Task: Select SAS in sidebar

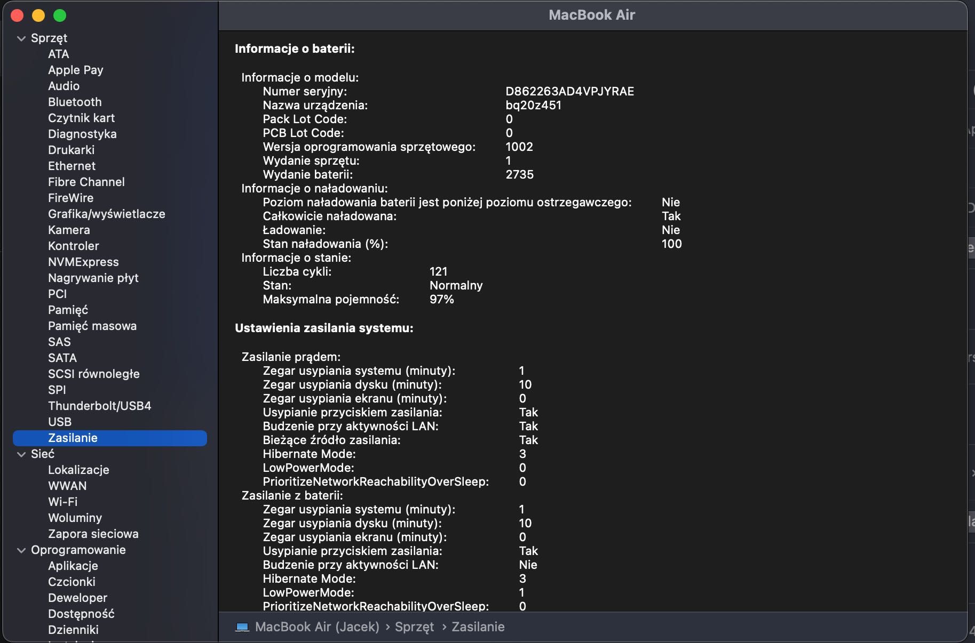Action: pos(59,342)
